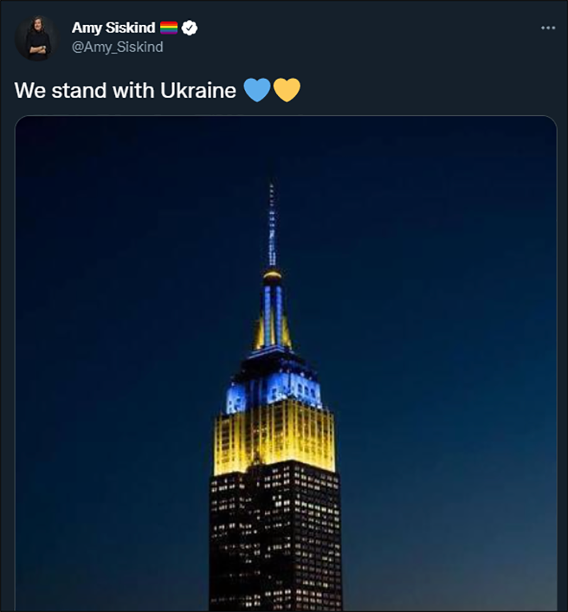Click the yellow heart emoji
Screen dimensions: 568x612
pos(287,90)
